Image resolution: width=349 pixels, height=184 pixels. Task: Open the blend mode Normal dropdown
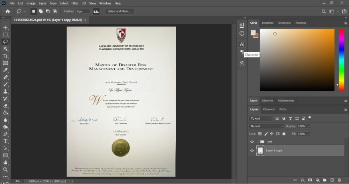pos(266,126)
